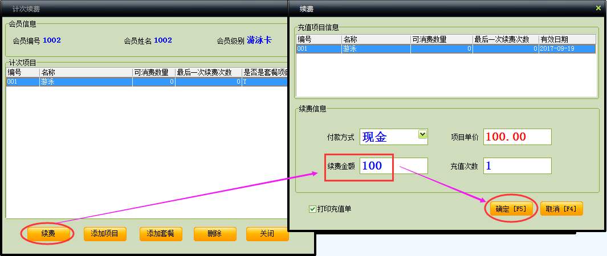The image size is (607, 256).
Task: Cancel with 取消 [F4] button
Action: click(561, 209)
